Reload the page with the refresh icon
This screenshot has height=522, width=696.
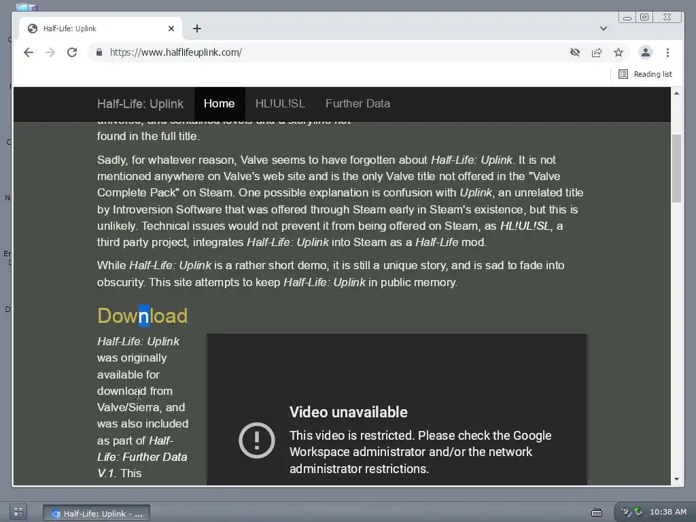pos(72,52)
